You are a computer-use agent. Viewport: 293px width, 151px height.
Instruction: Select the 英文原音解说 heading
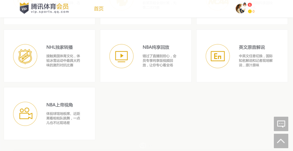tap(252, 47)
